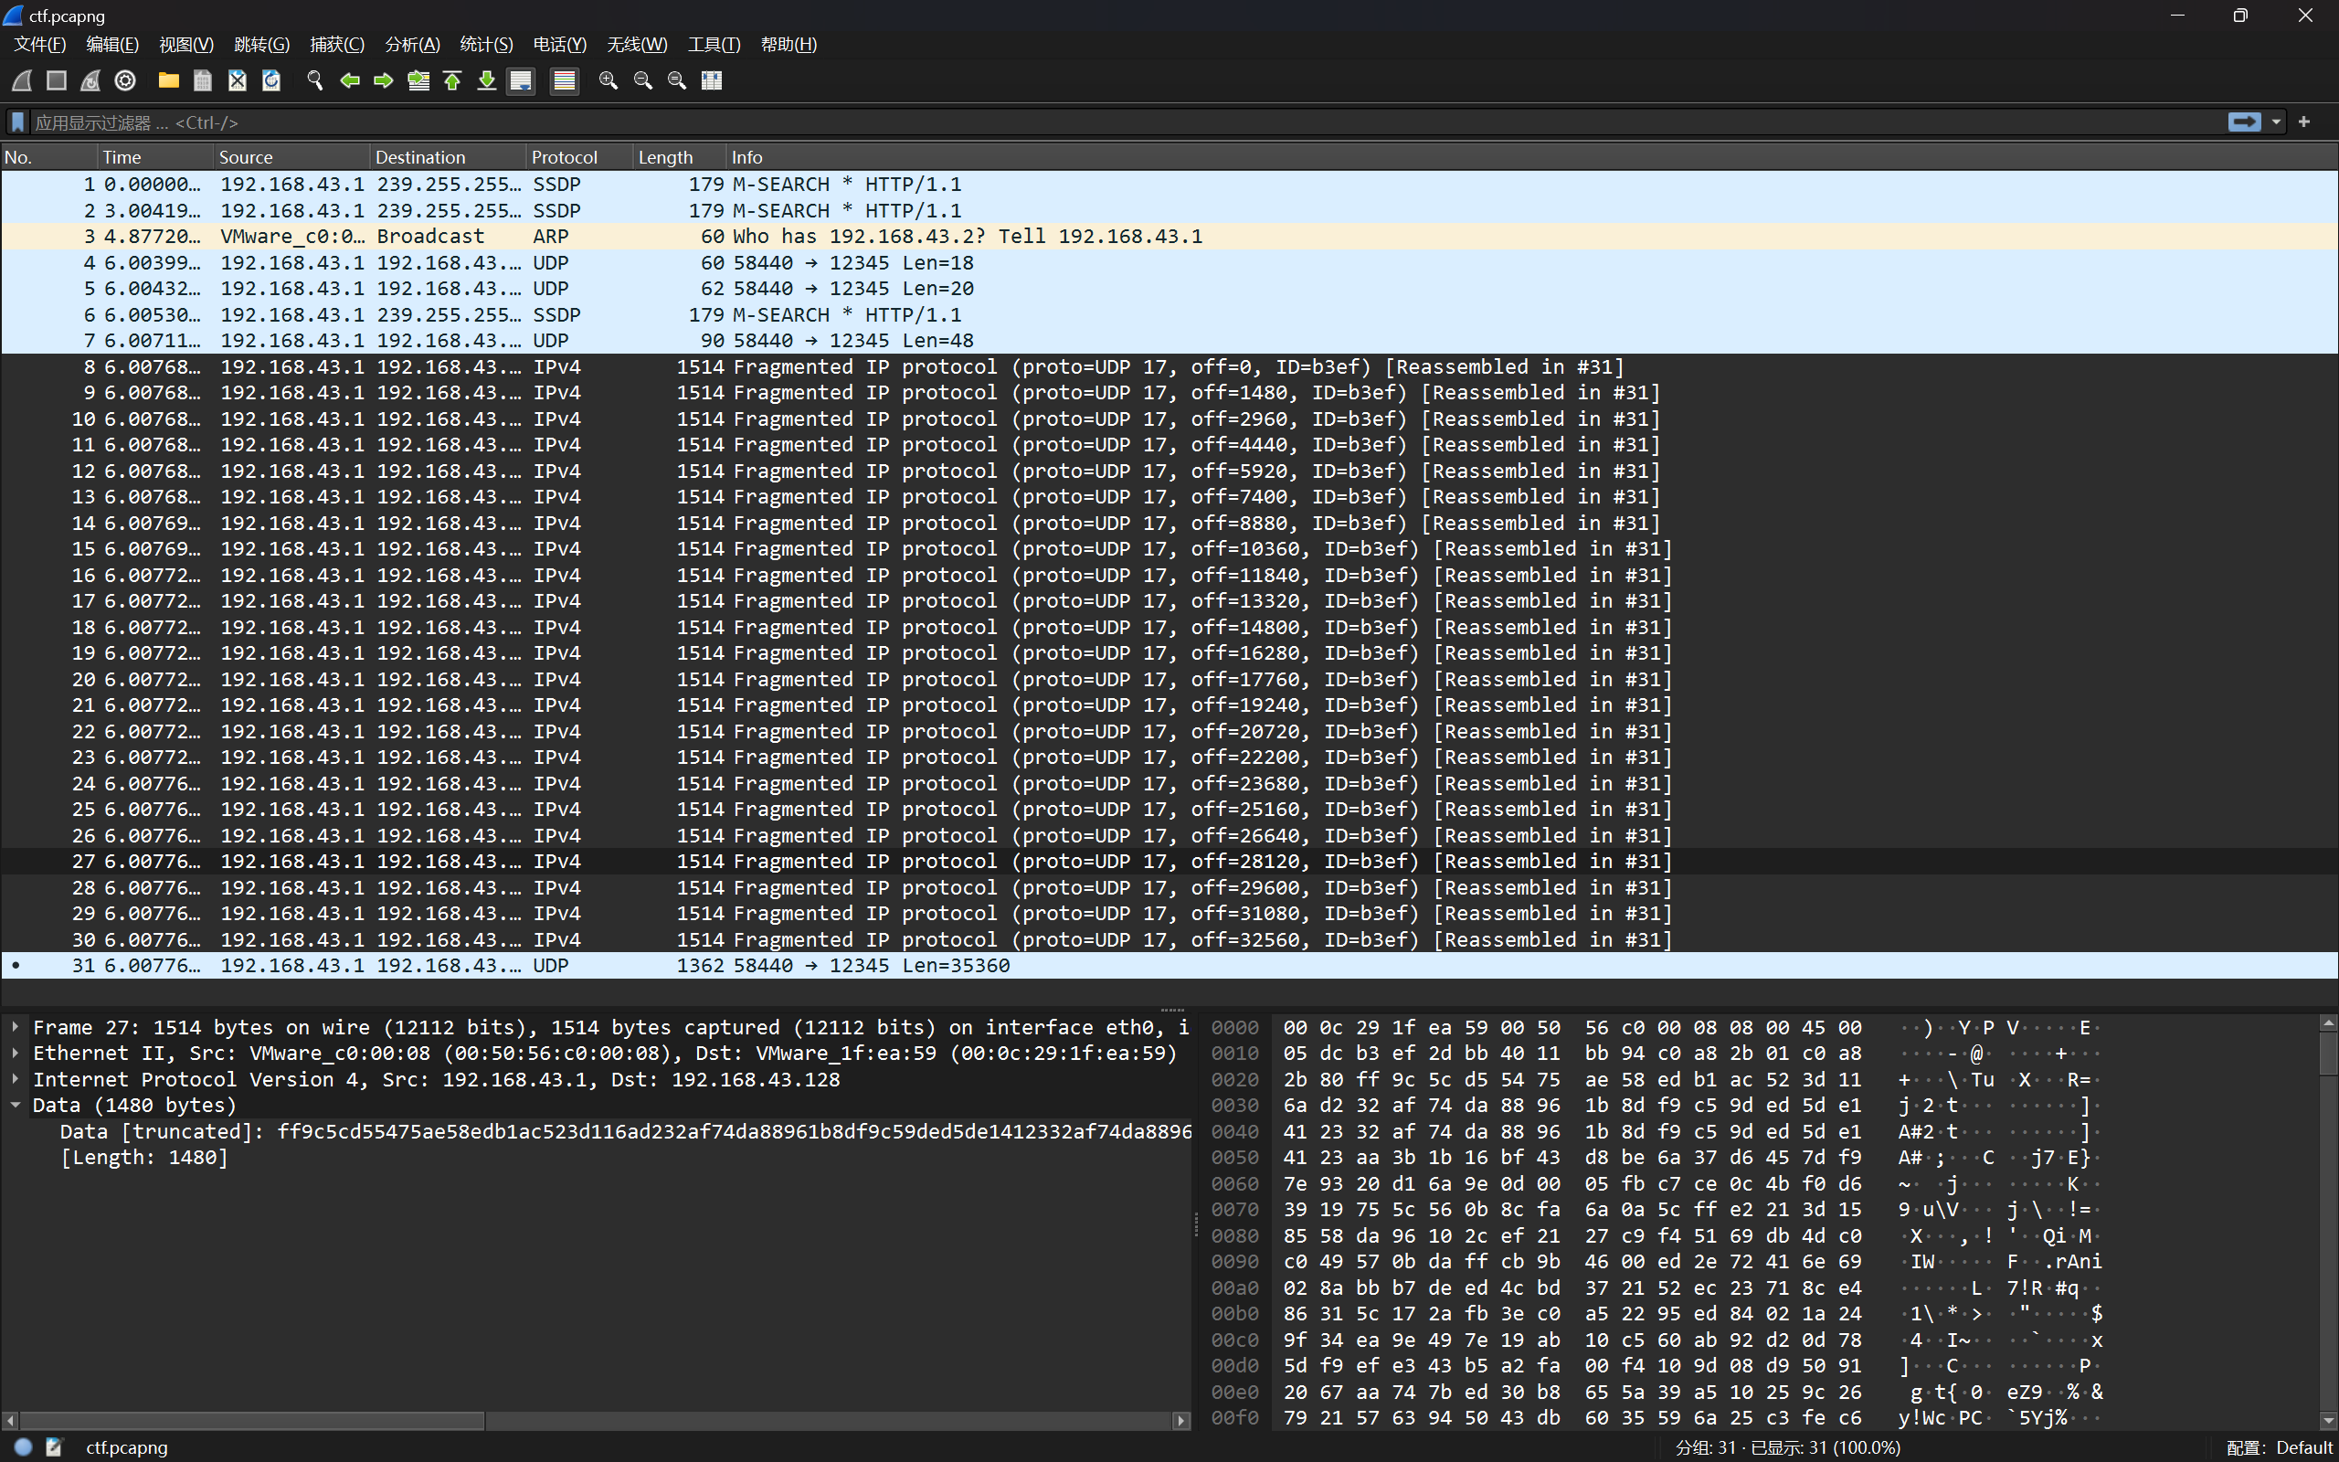The width and height of the screenshot is (2339, 1462).
Task: Expand the Ethernet II details row
Action: click(16, 1053)
